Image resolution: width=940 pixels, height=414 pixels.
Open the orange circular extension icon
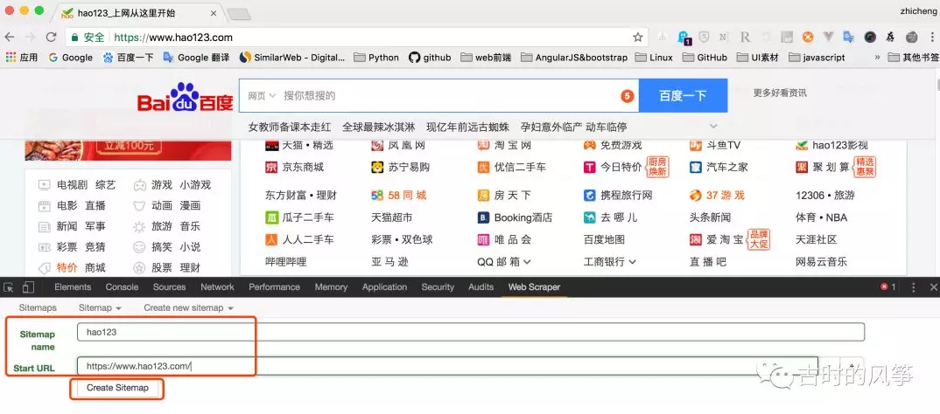point(808,37)
